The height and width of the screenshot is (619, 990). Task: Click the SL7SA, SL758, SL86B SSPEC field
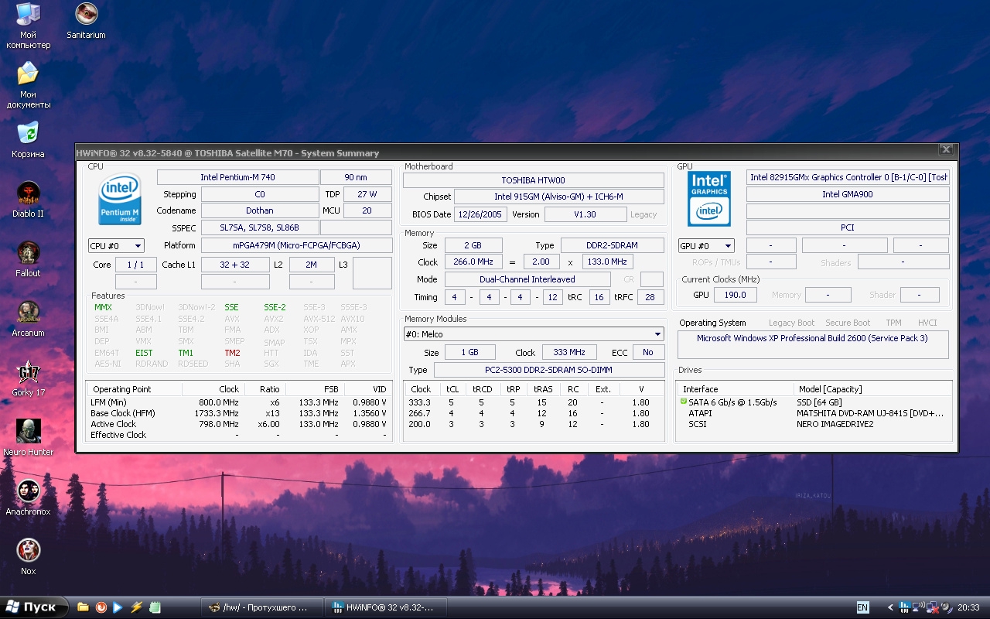260,227
